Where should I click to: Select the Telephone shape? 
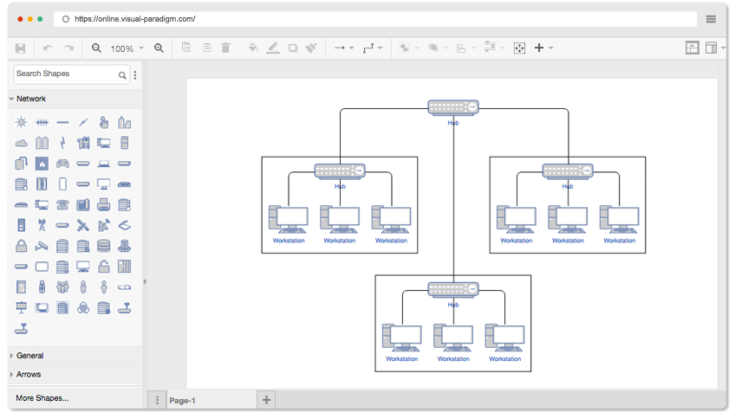pyautogui.click(x=62, y=204)
